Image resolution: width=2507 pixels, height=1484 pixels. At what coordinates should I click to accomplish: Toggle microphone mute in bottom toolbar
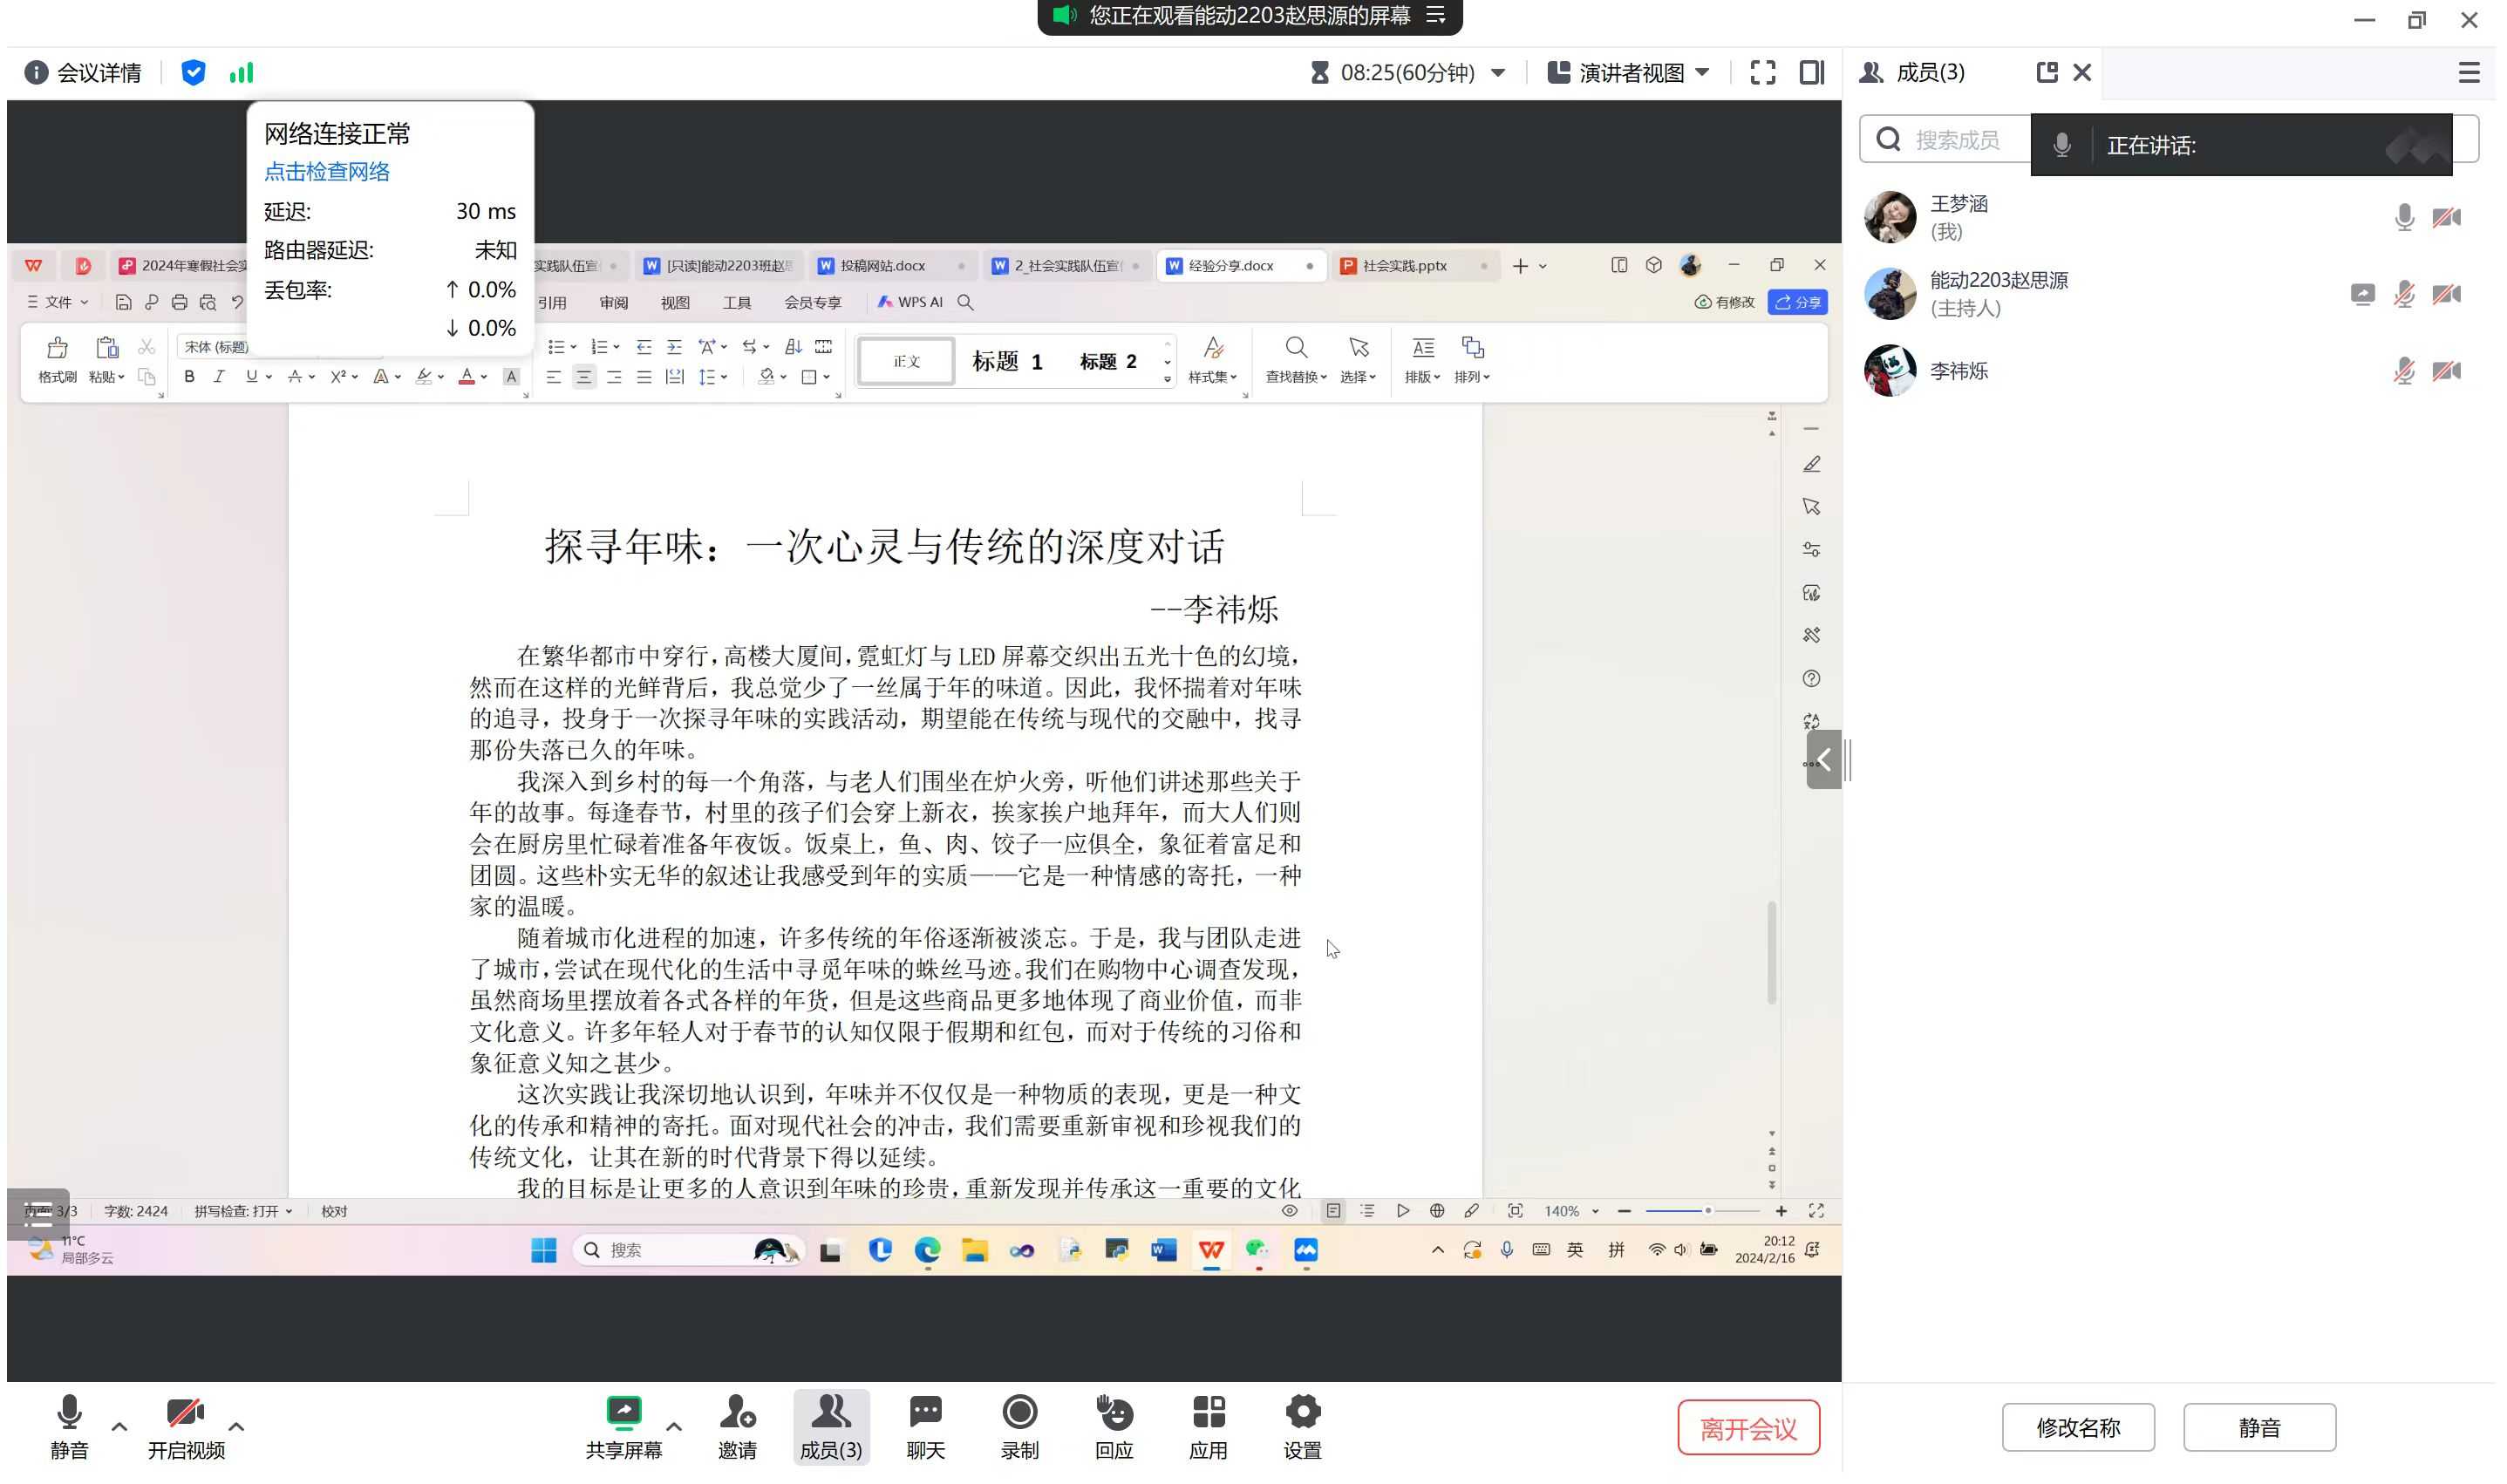[x=69, y=1413]
